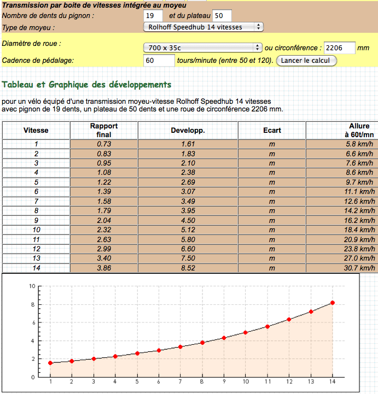
Task: Select Rapport final value 3.40
Action: tap(104, 258)
